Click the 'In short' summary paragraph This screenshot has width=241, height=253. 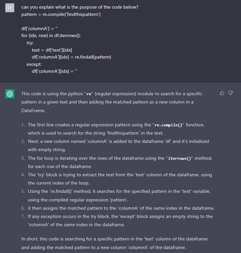(x=115, y=243)
